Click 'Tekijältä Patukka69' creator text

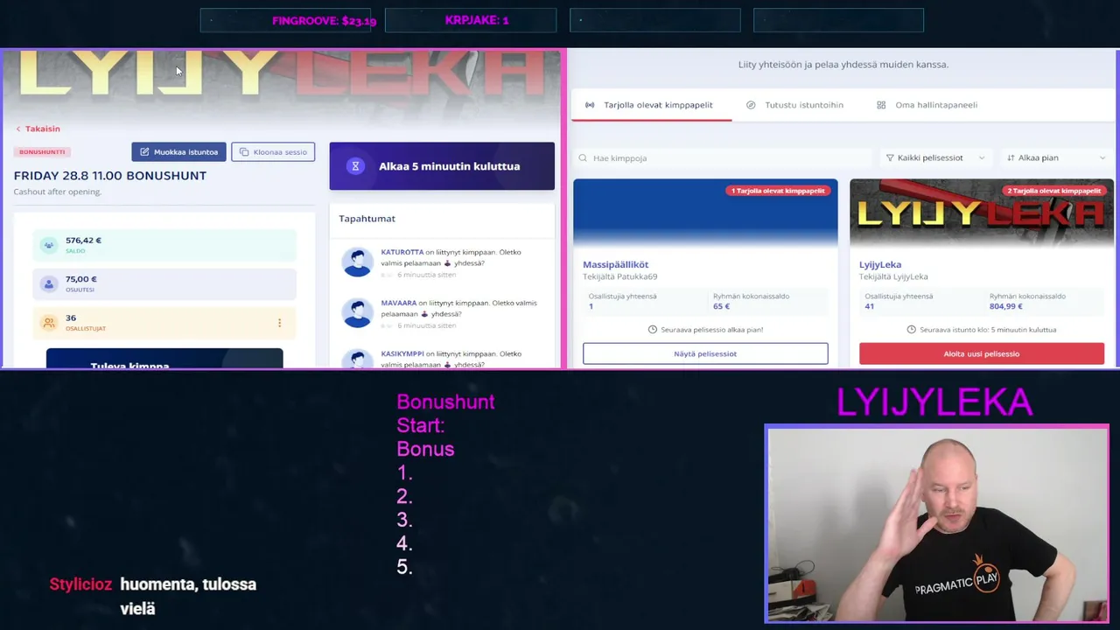tap(620, 277)
